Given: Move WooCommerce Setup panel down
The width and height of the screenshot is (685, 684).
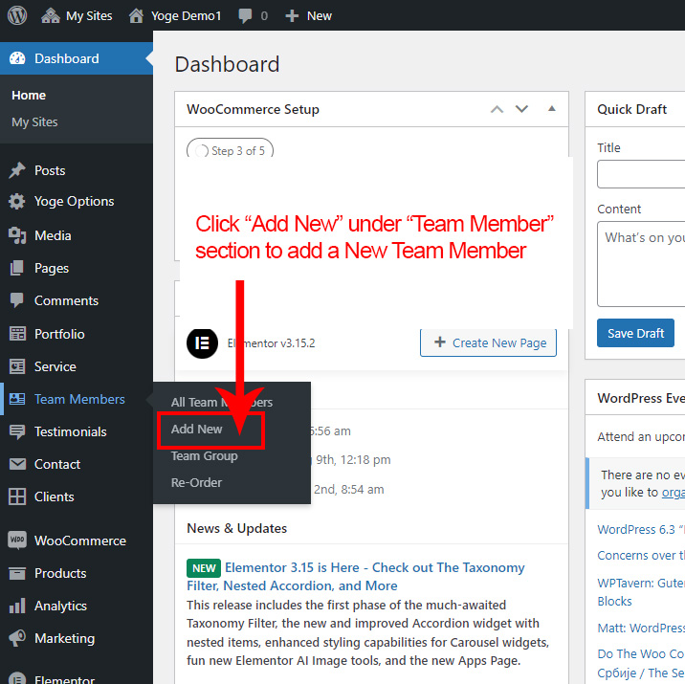Looking at the screenshot, I should tap(521, 109).
